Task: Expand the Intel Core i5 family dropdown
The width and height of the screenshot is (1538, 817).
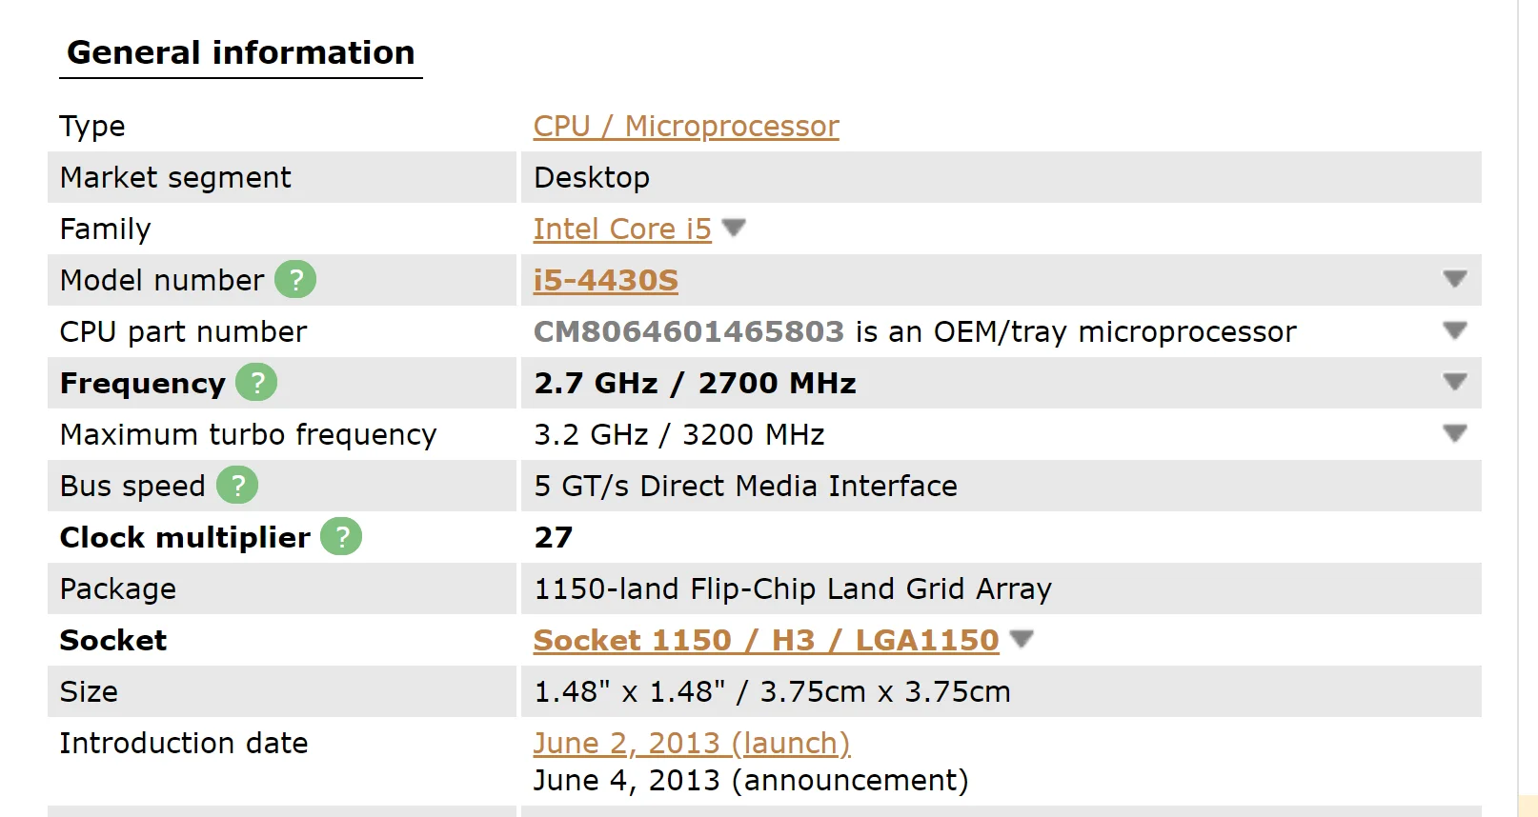Action: click(x=734, y=229)
